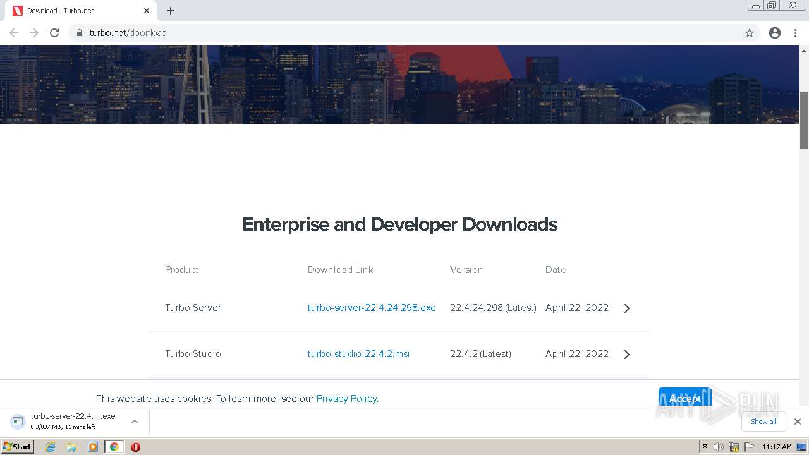Click the page vertical scrollbar thumb
Viewport: 809px width, 455px height.
click(x=804, y=120)
